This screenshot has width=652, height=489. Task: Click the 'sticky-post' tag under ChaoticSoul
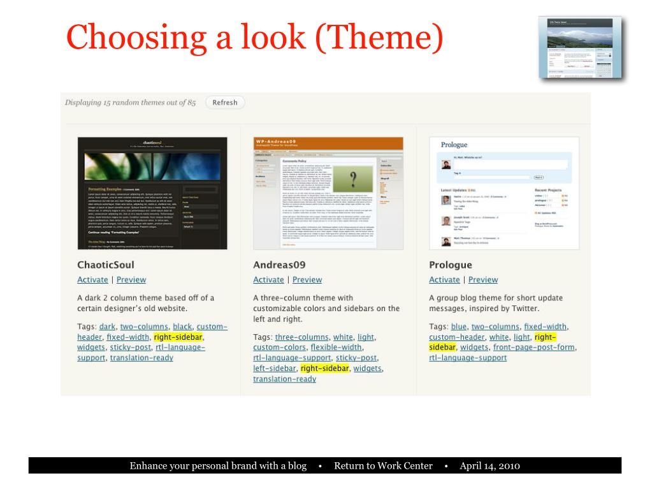131,347
